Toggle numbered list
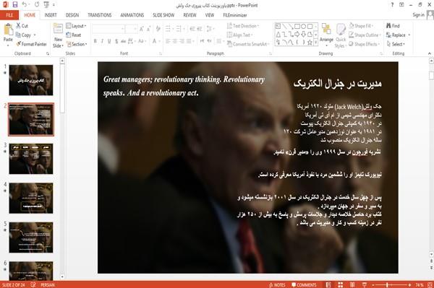The height and width of the screenshot is (288, 434). [179, 29]
